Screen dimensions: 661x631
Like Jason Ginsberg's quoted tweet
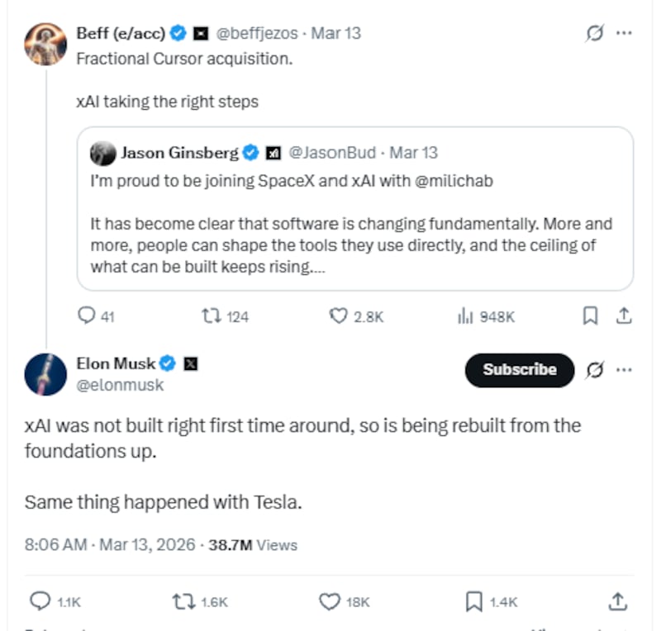[x=338, y=315]
